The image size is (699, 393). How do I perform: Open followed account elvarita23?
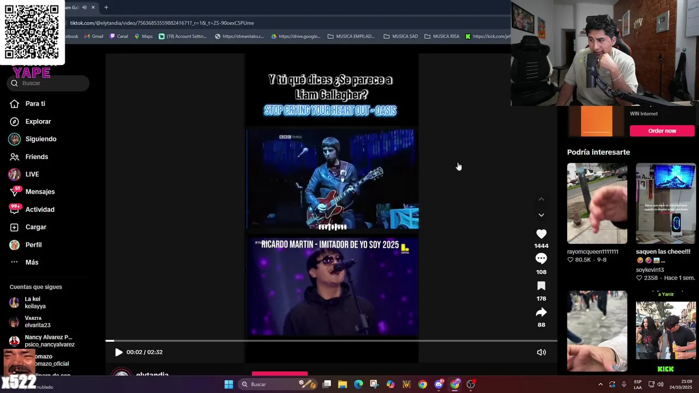pos(37,321)
